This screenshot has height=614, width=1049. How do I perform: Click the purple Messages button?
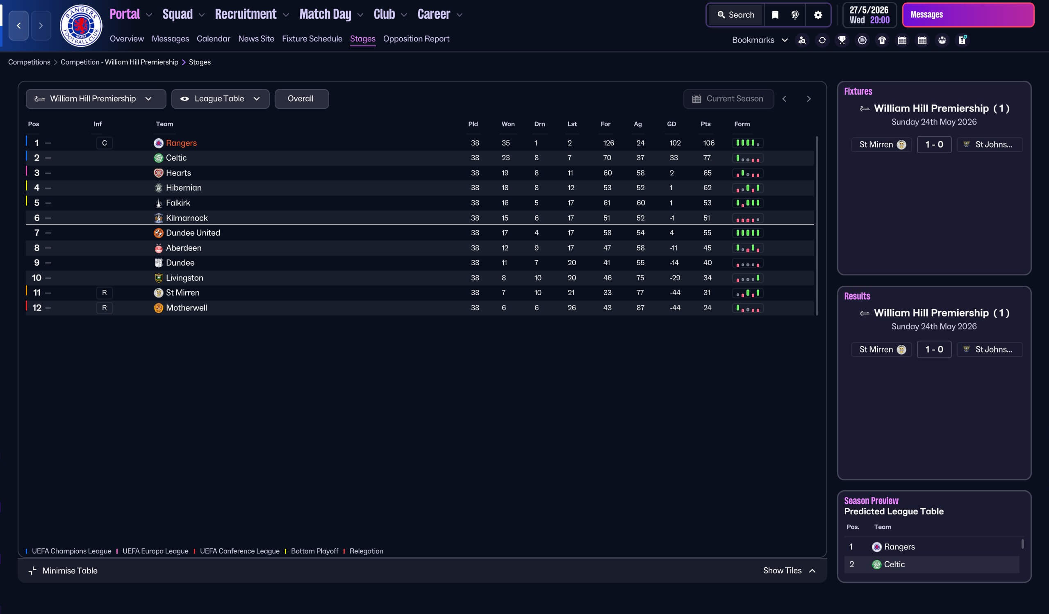[967, 15]
